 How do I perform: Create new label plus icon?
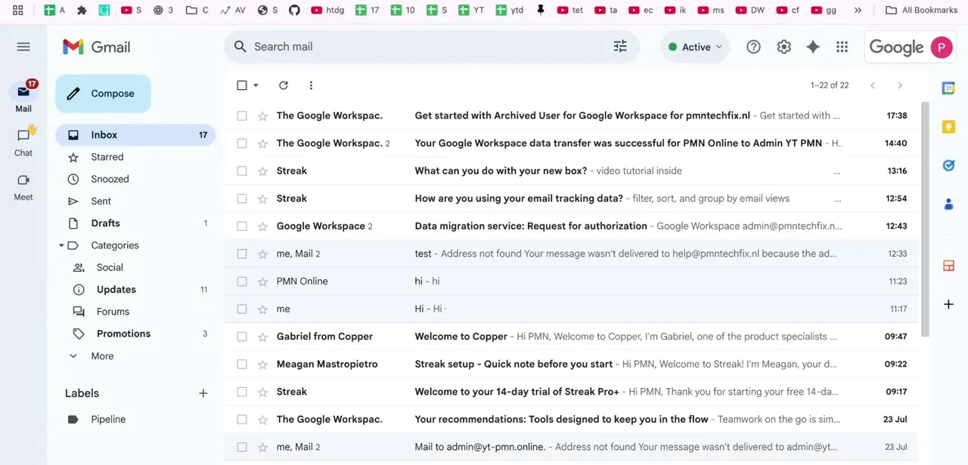203,393
